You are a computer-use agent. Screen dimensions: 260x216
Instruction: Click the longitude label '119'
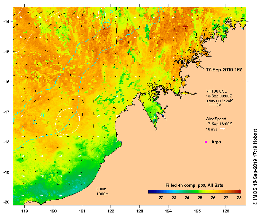pyautogui.click(x=24, y=211)
